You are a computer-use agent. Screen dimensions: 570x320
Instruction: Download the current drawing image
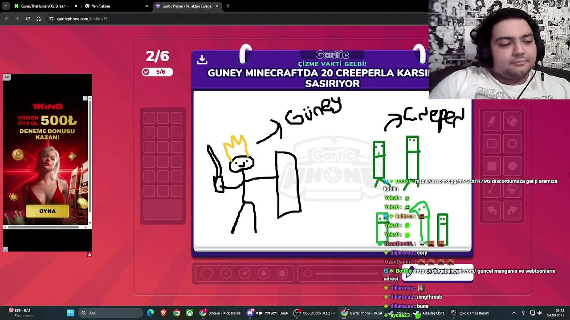pos(202,60)
